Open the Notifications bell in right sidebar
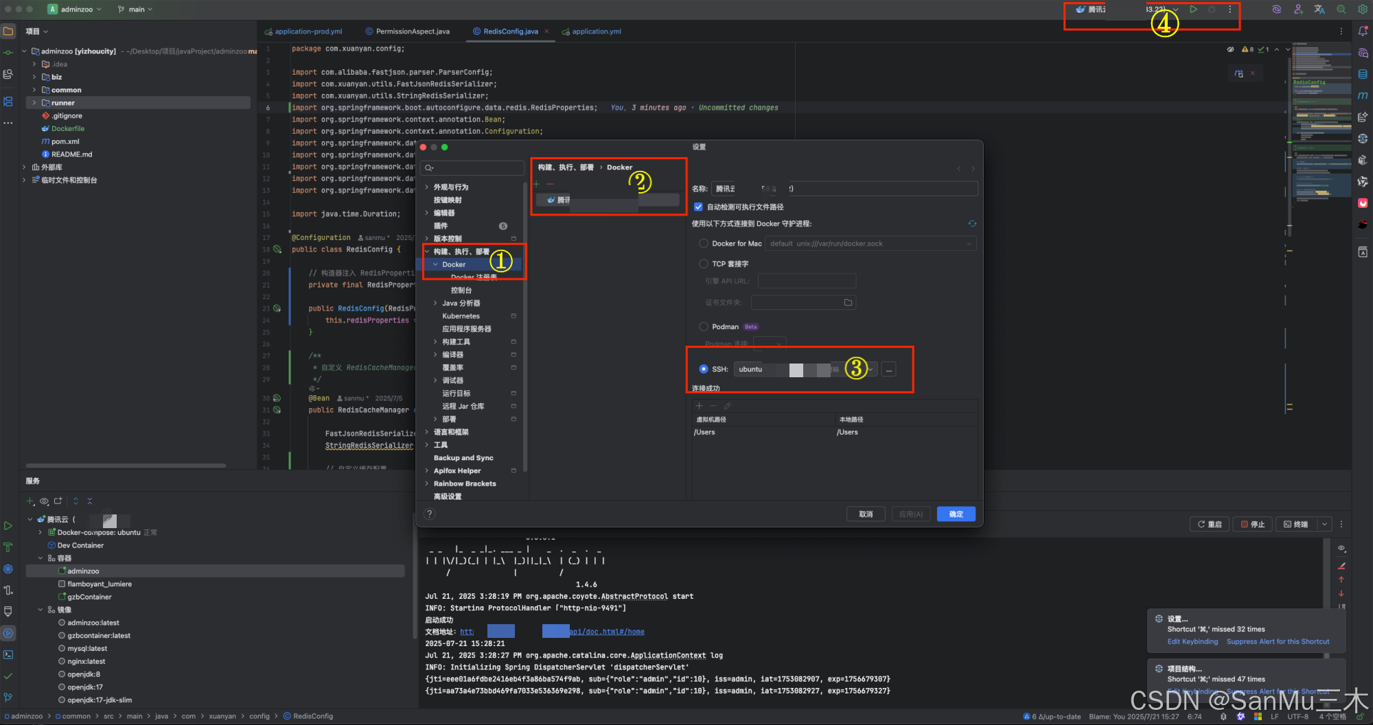This screenshot has width=1373, height=725. point(1363,31)
